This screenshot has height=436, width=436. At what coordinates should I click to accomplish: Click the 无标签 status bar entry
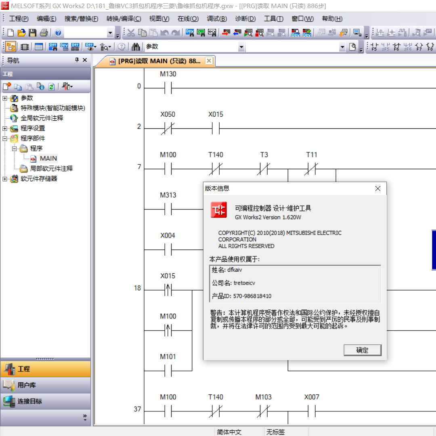point(276,432)
